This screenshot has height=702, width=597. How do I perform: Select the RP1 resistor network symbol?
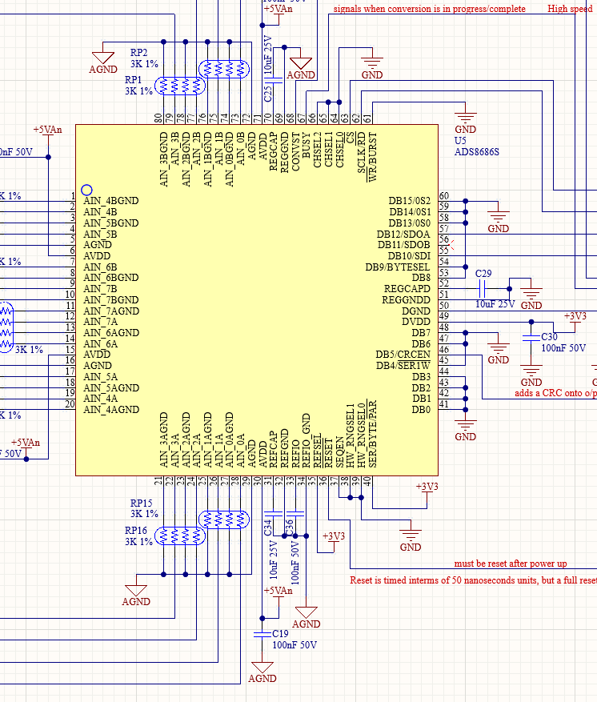point(180,86)
